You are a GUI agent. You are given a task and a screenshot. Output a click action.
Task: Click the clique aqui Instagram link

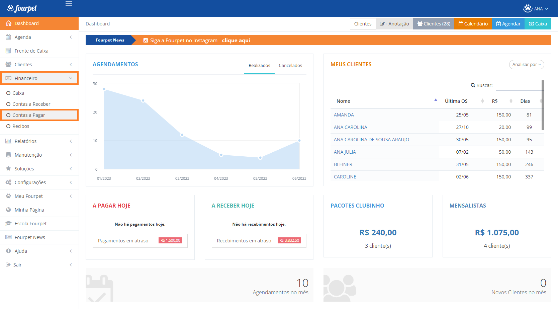pos(236,41)
